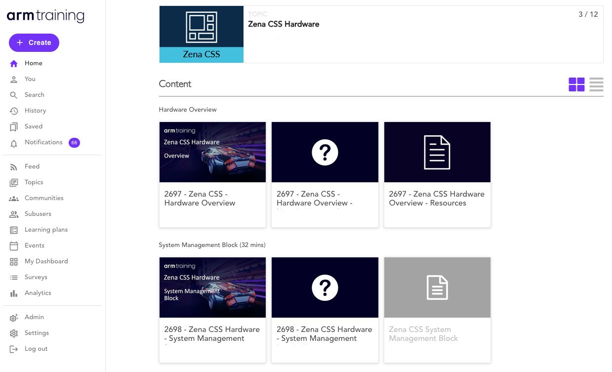Click the Analytics bar chart icon
612x372 pixels.
14,293
